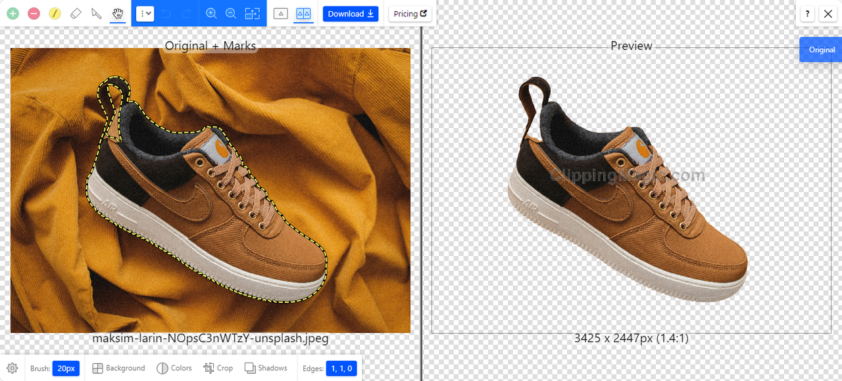This screenshot has height=381, width=842.
Task: Undo the last edit
Action: pos(166,13)
